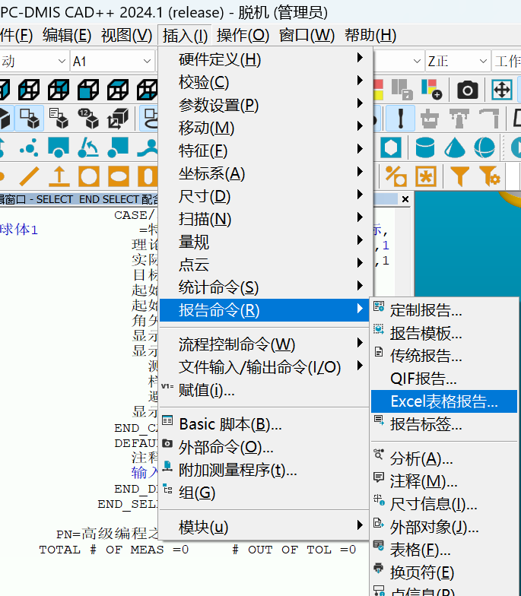Select the sphere feature icon

pos(484,147)
